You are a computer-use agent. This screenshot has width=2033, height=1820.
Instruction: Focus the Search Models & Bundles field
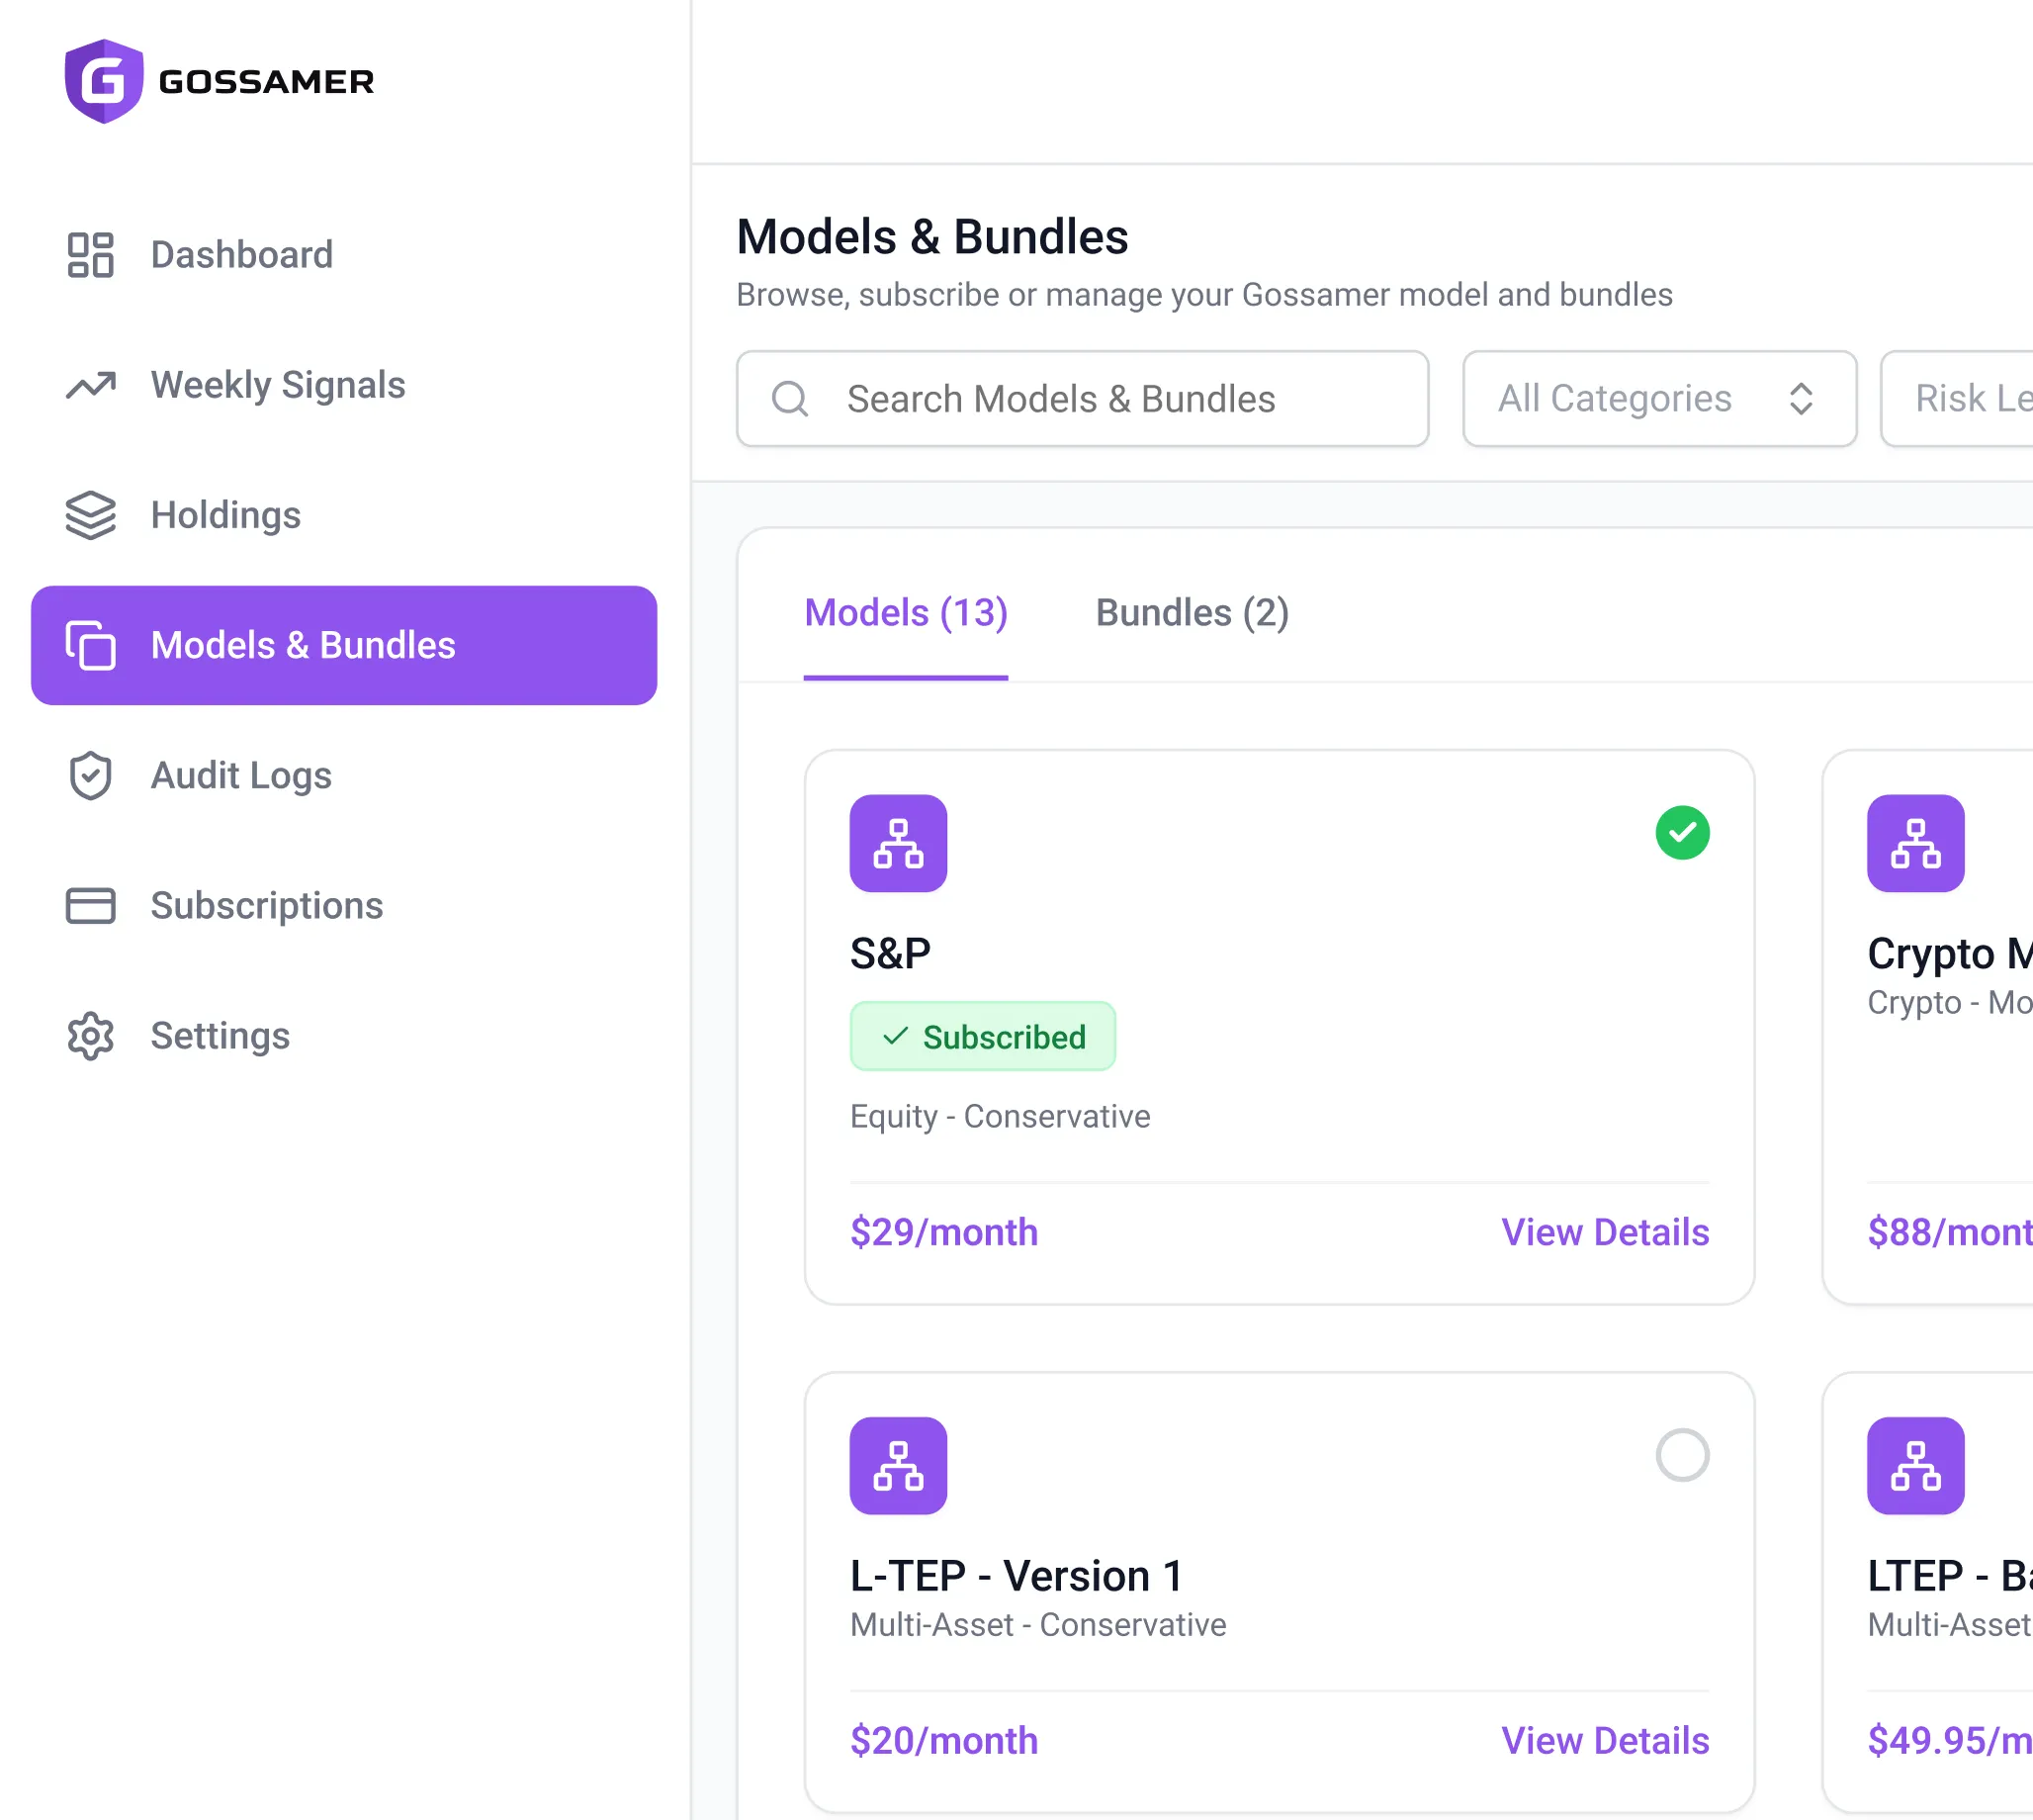point(1083,398)
